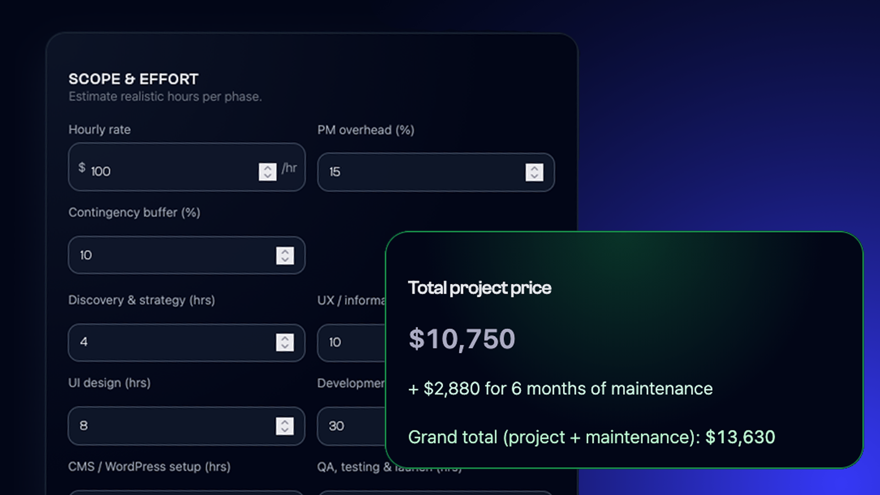Click the maintenance cost line of $2,880
Image resolution: width=880 pixels, height=495 pixels.
click(559, 389)
